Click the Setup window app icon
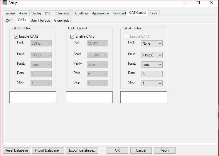Viewport: 219px width, 156px height. coord(4,3)
